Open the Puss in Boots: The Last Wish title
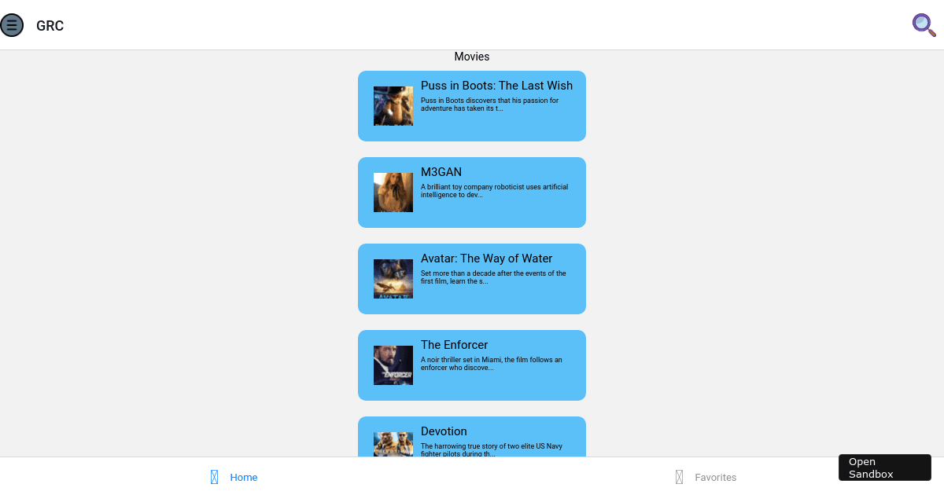 click(496, 86)
